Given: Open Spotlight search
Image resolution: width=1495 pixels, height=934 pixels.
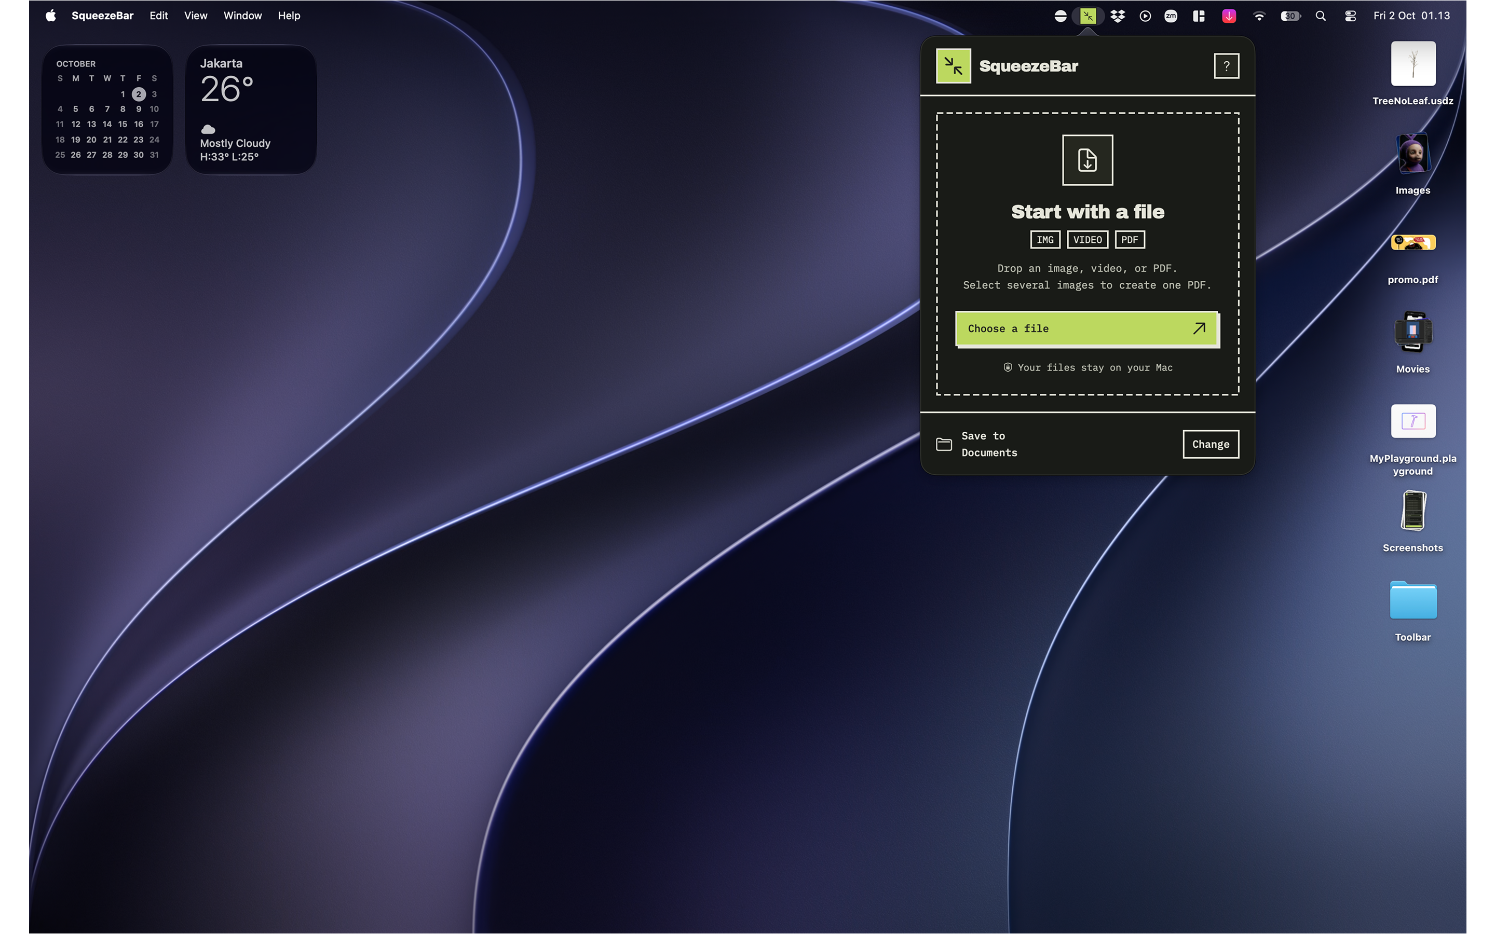Looking at the screenshot, I should click(x=1320, y=16).
